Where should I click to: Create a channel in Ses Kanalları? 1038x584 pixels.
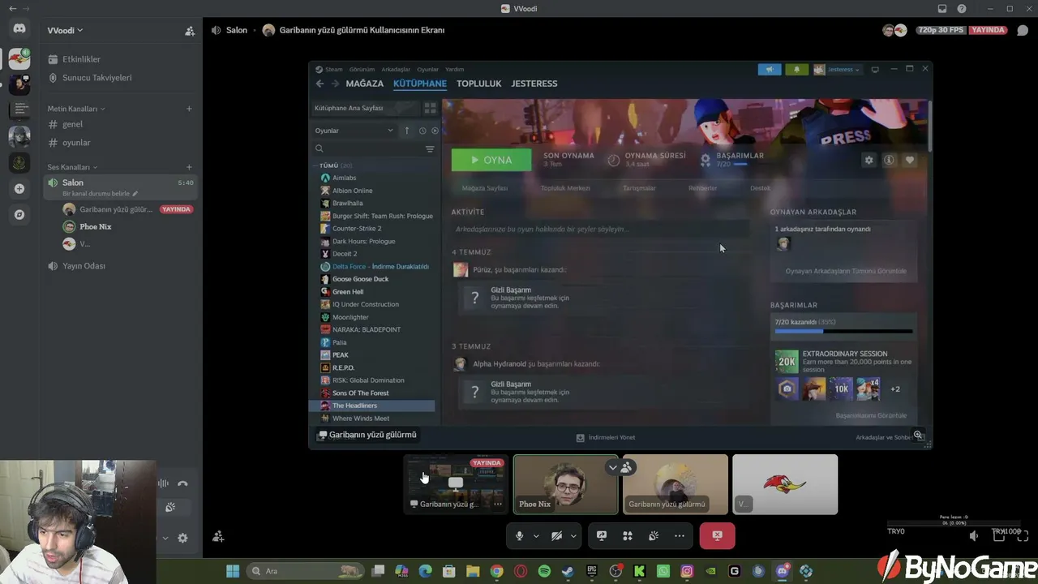(x=189, y=167)
